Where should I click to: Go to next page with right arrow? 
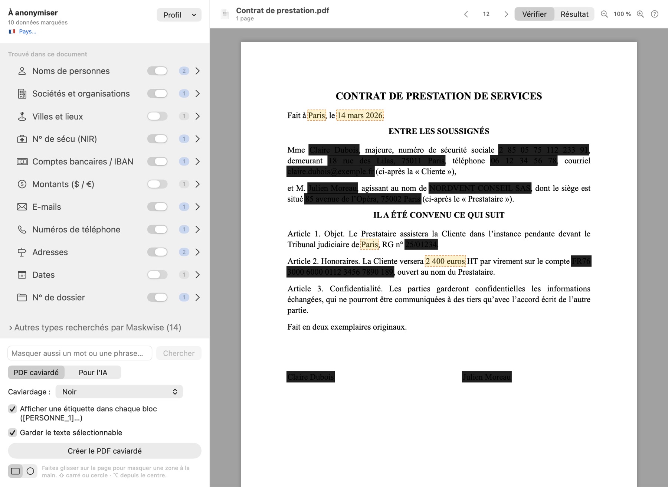click(506, 14)
